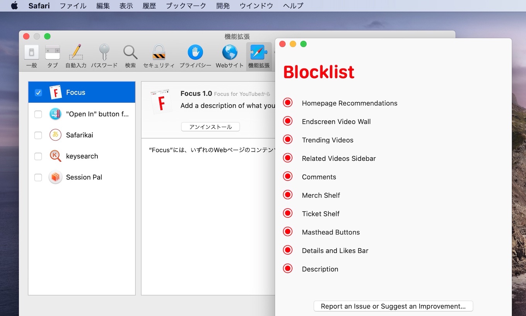Toggle Ticket Shelf blocking
The image size is (526, 316).
(x=288, y=213)
